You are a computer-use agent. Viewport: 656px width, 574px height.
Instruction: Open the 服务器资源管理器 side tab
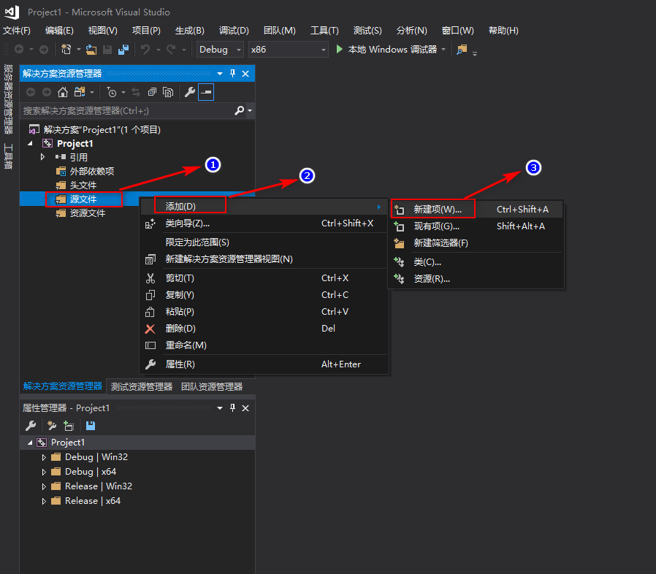click(8, 99)
